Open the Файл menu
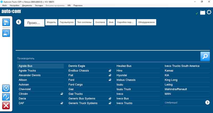This screenshot has height=113, width=213. click(5, 6)
